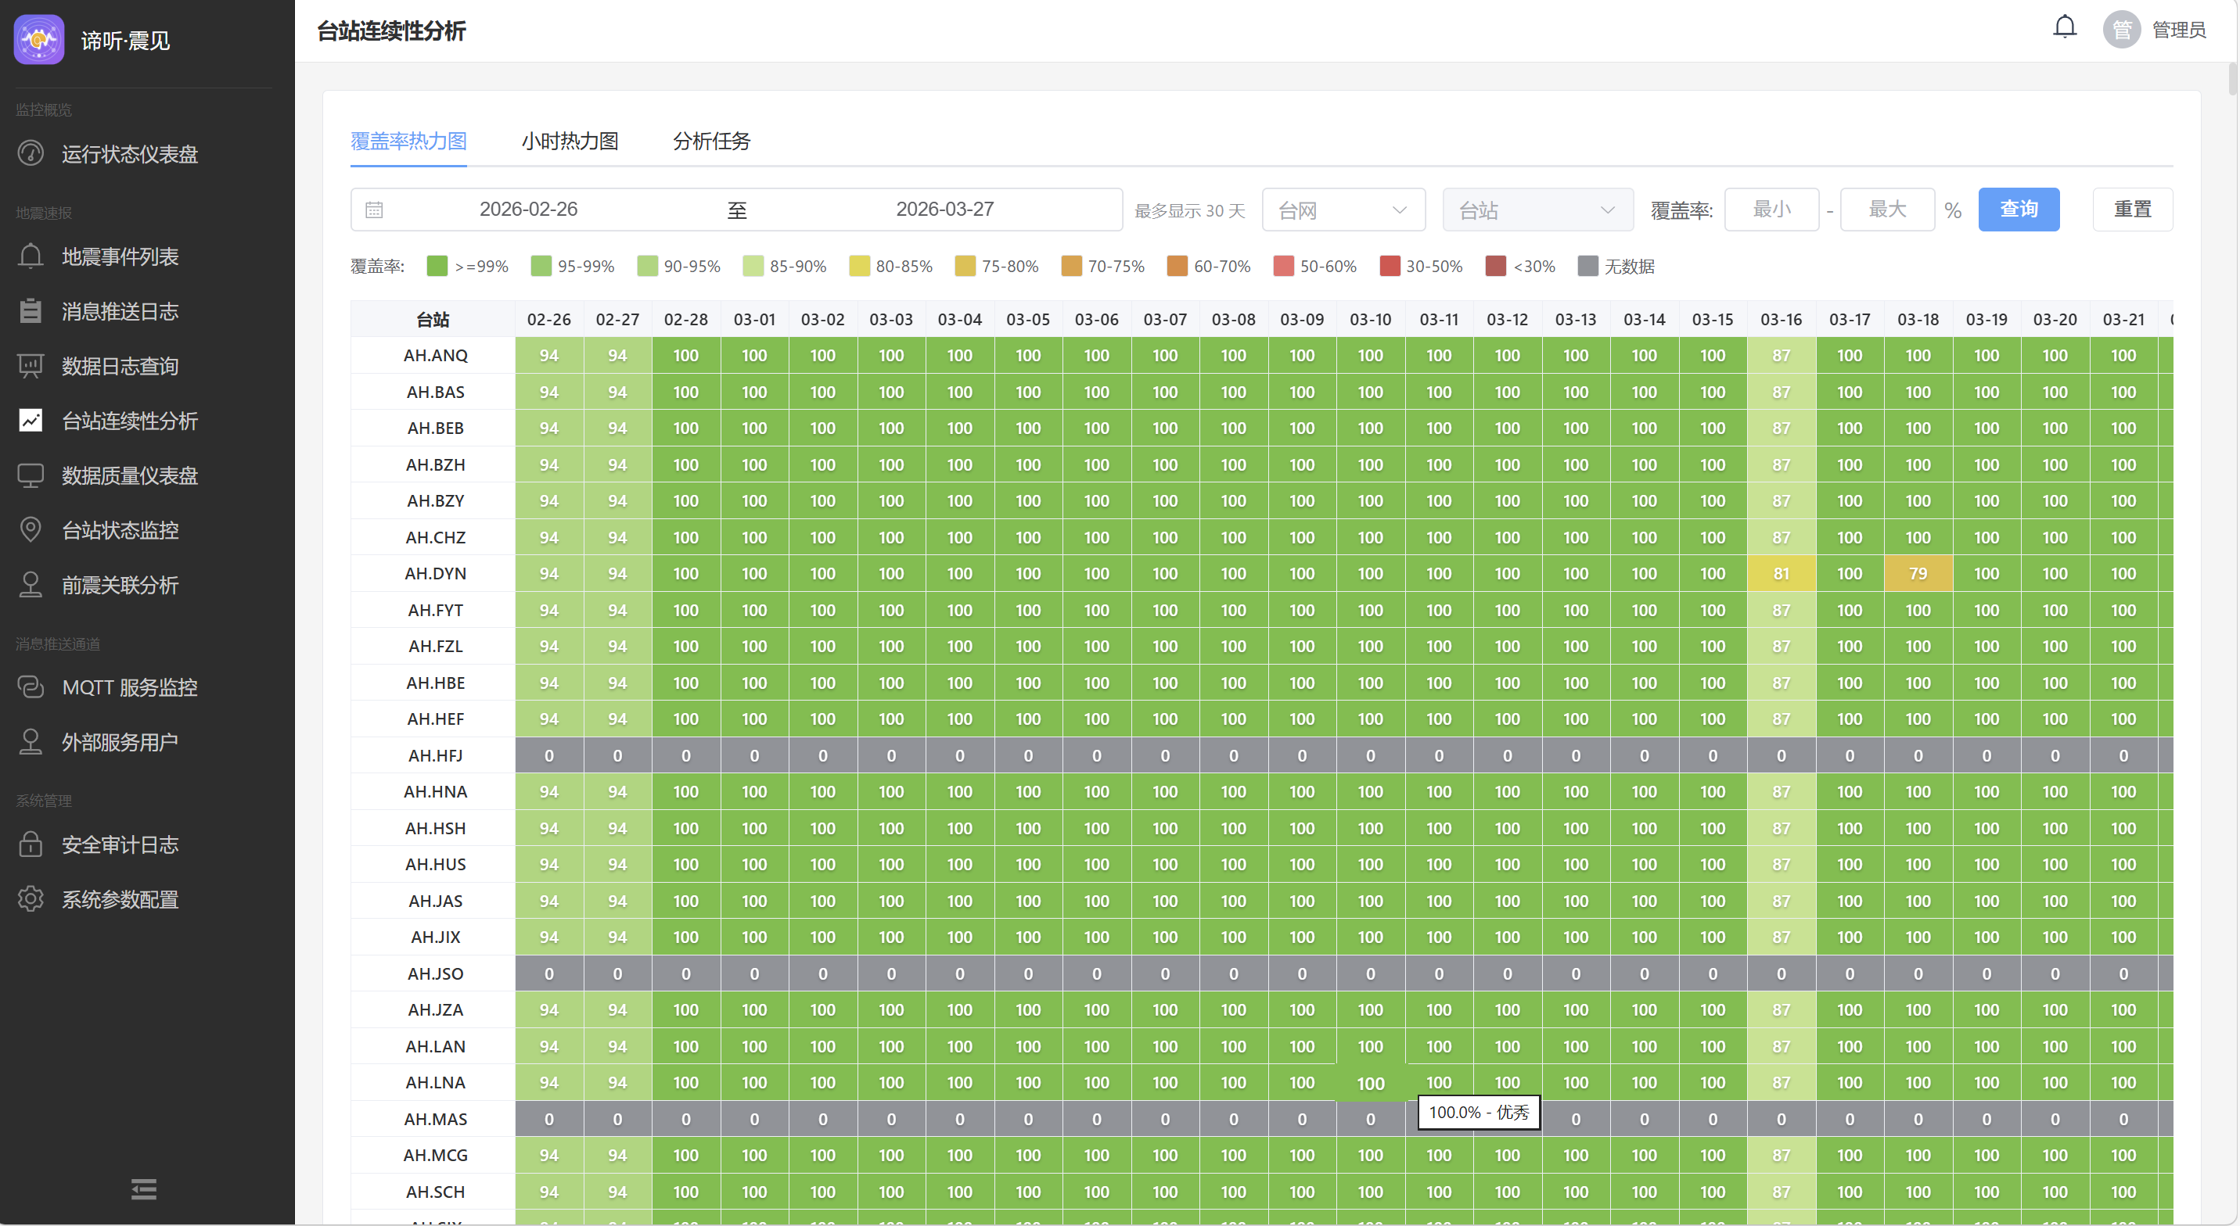Open 消息推送日志 clipboard icon

click(x=31, y=311)
